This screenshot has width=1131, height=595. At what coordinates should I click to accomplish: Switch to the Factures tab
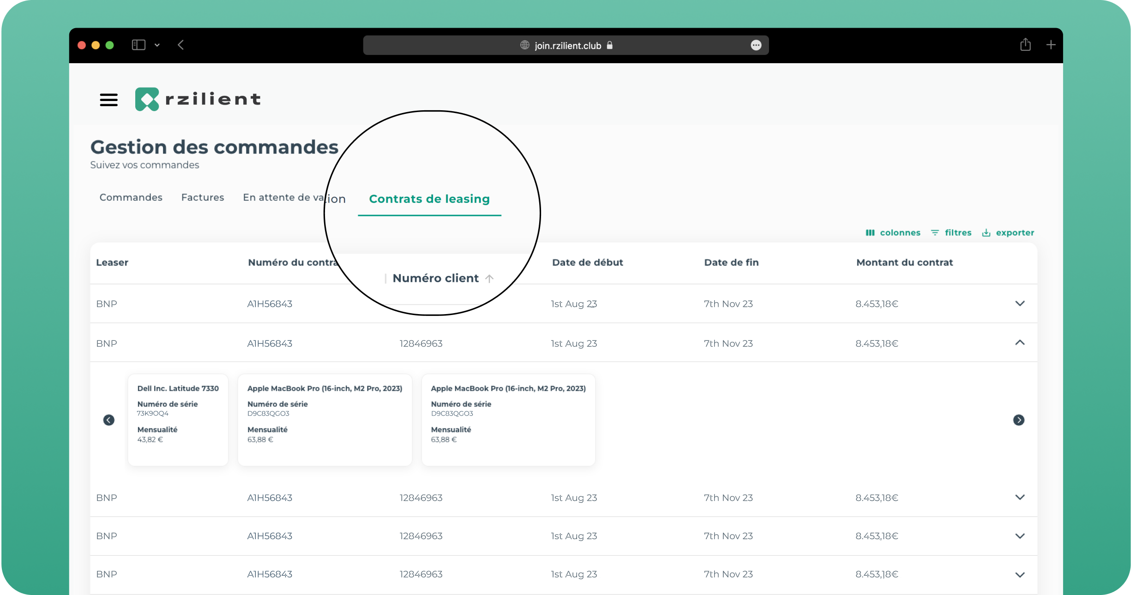(203, 197)
